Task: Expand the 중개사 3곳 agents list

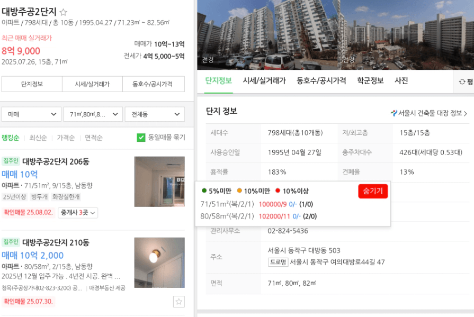Action: point(78,213)
